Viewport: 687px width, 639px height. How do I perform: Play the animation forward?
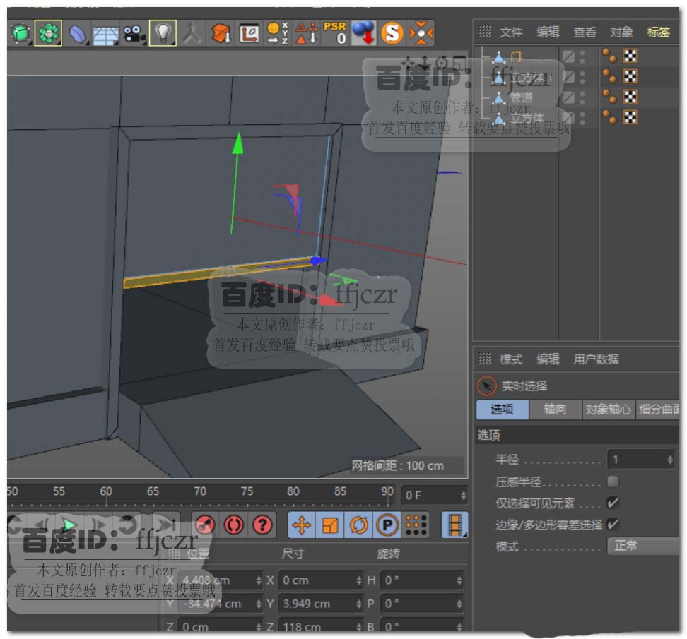(69, 524)
